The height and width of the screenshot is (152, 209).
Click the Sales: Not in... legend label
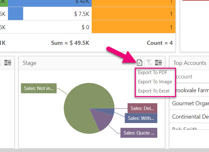(39, 88)
